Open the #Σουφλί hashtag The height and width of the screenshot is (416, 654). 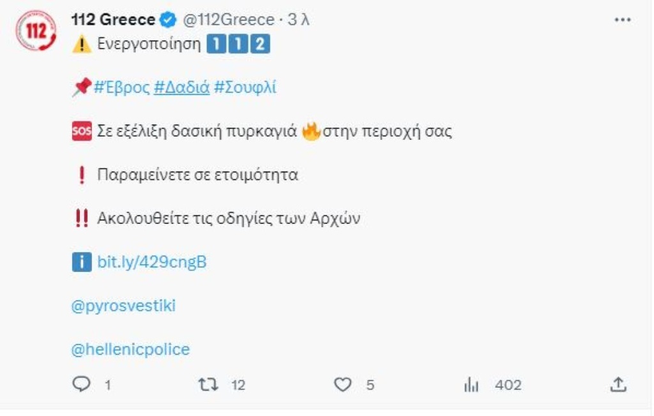[x=245, y=88]
